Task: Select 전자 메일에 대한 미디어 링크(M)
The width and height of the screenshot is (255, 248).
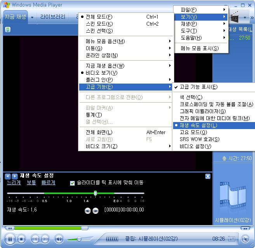Action: 214,119
